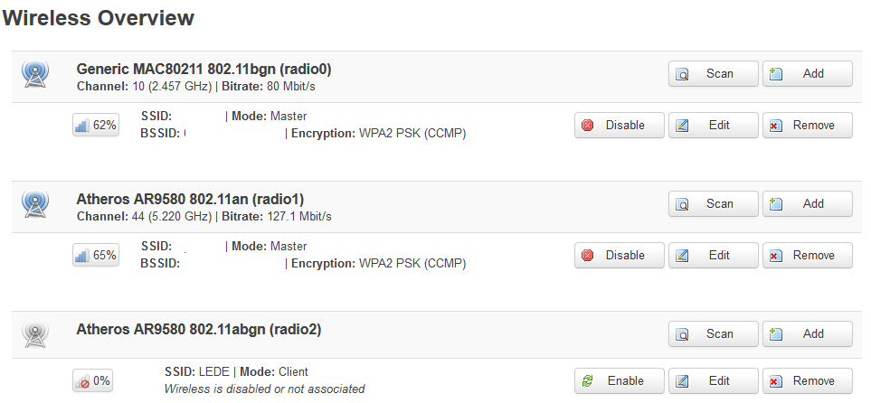Scan for networks on radio2
Screen dimensions: 871x403
click(x=713, y=334)
